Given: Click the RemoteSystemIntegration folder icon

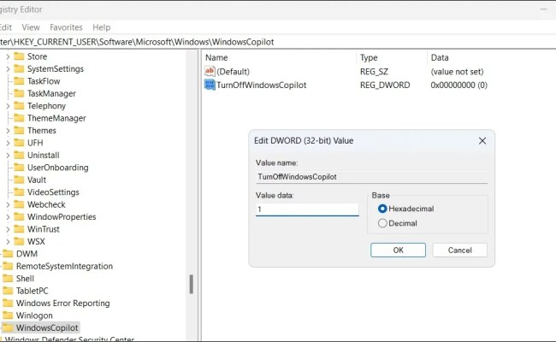Looking at the screenshot, I should click(8, 266).
